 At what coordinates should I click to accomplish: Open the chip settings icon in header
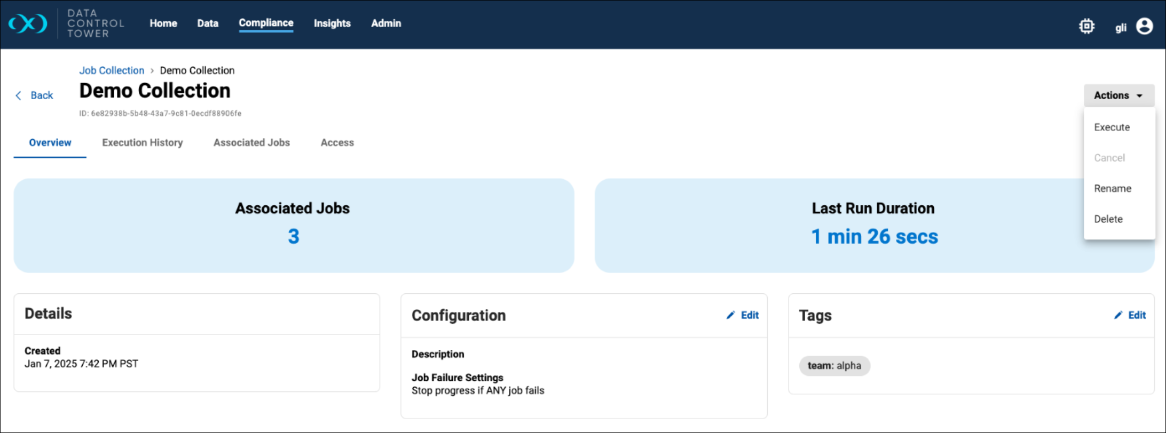(1086, 26)
